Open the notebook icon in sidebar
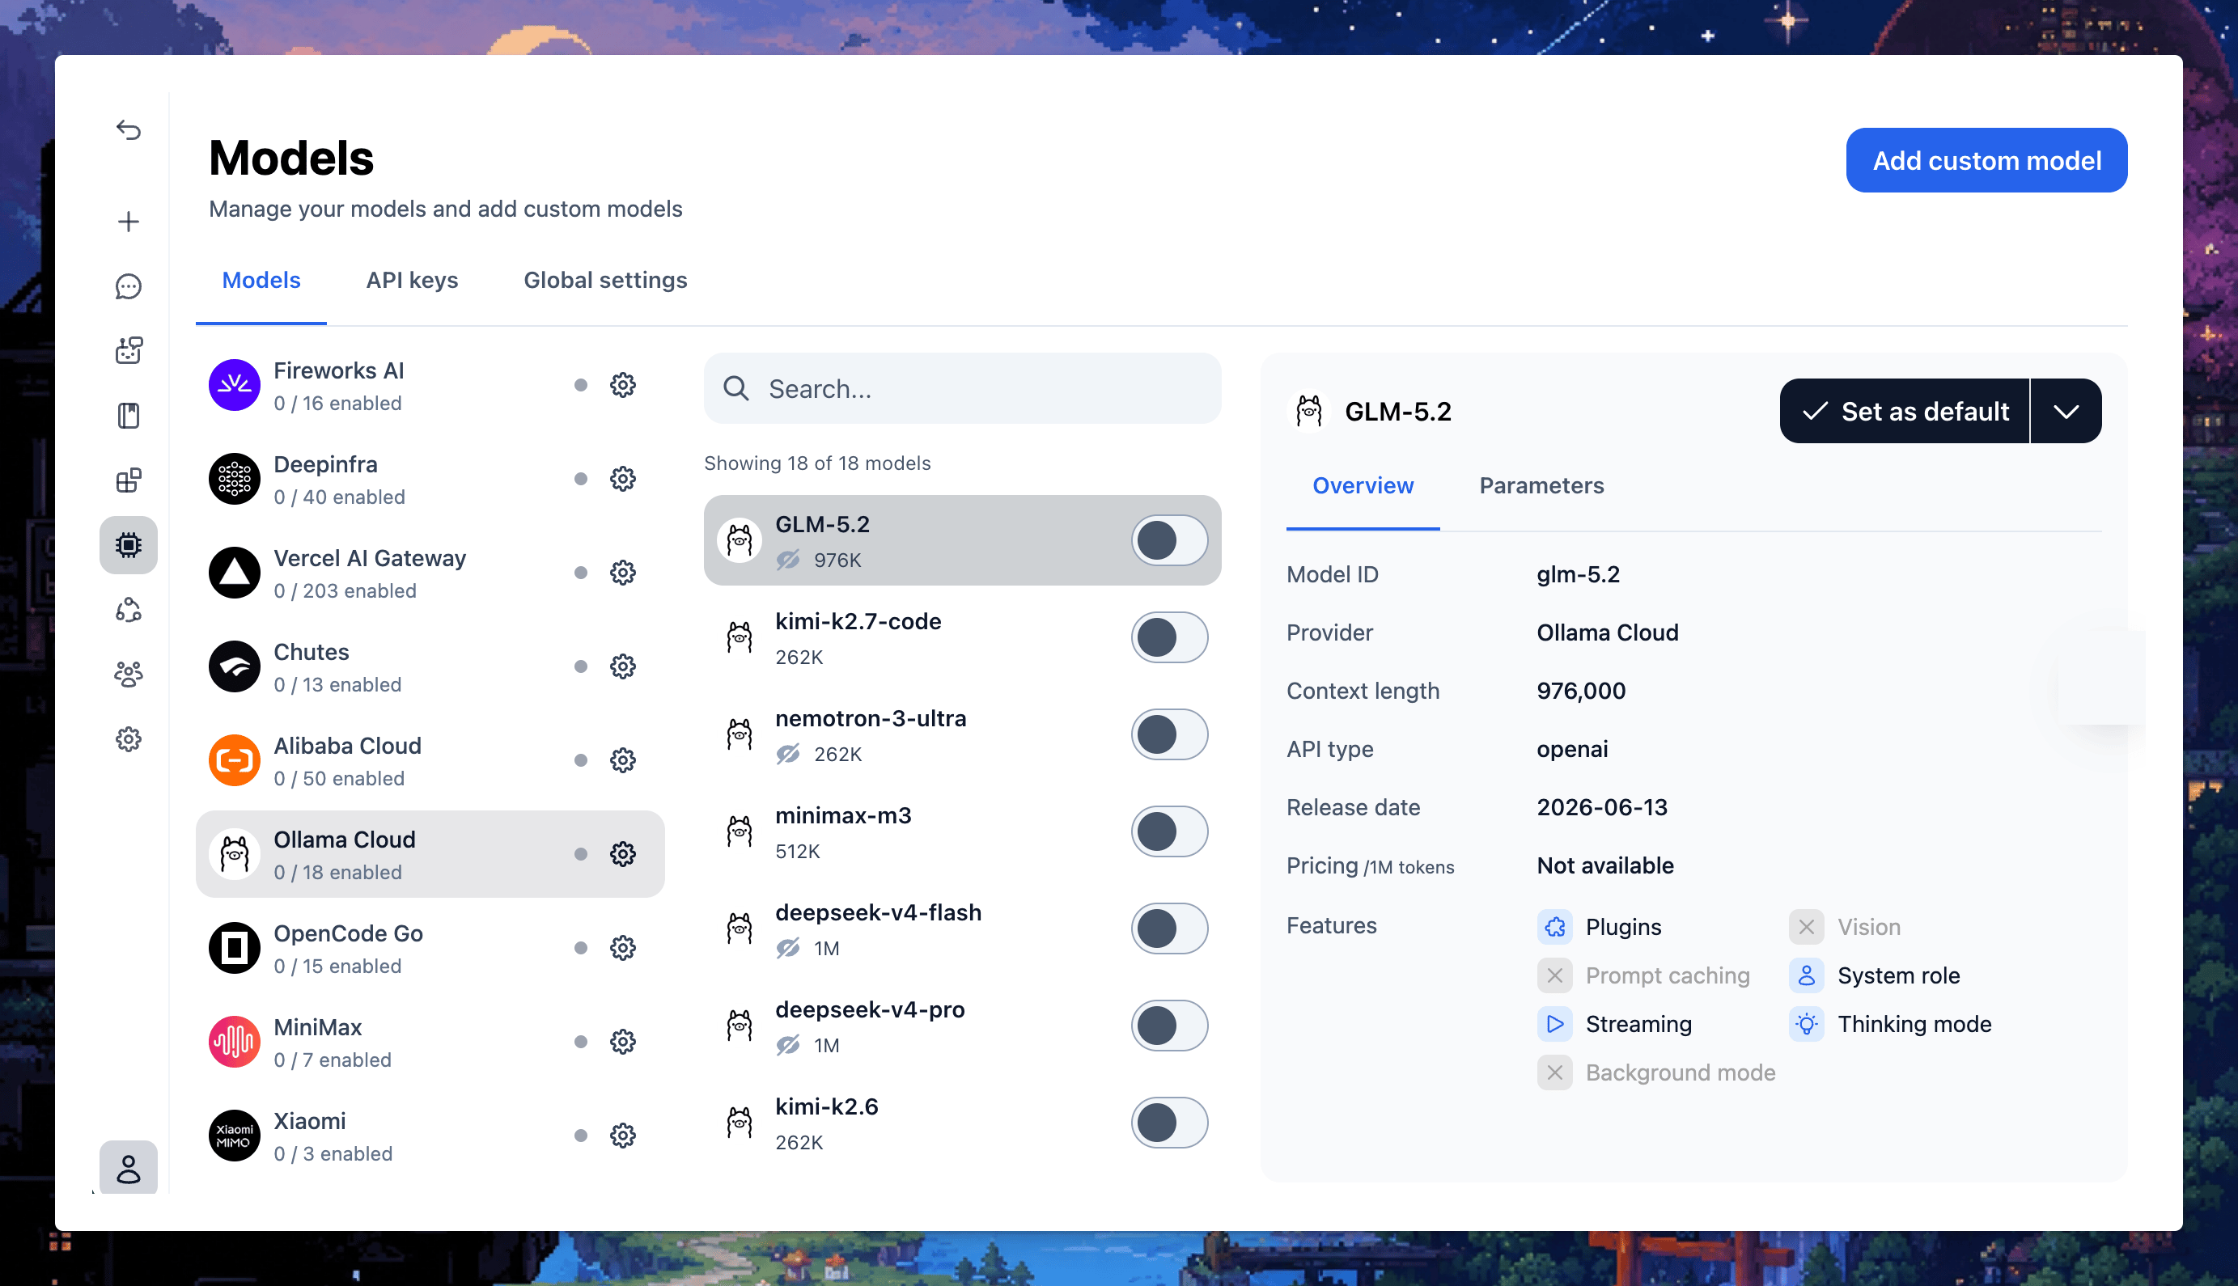Viewport: 2238px width, 1286px height. click(129, 416)
